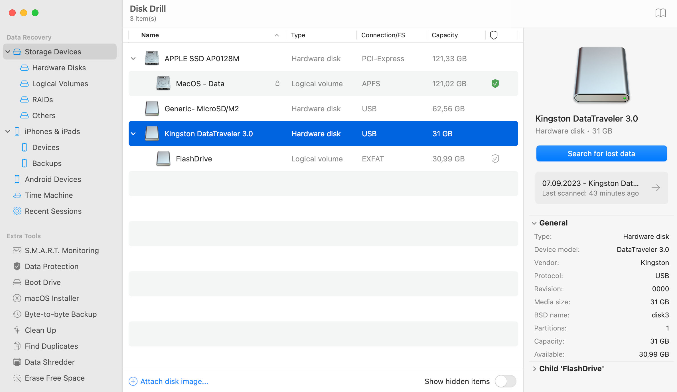
Task: Select Recent Sessions in the sidebar
Action: [x=53, y=211]
